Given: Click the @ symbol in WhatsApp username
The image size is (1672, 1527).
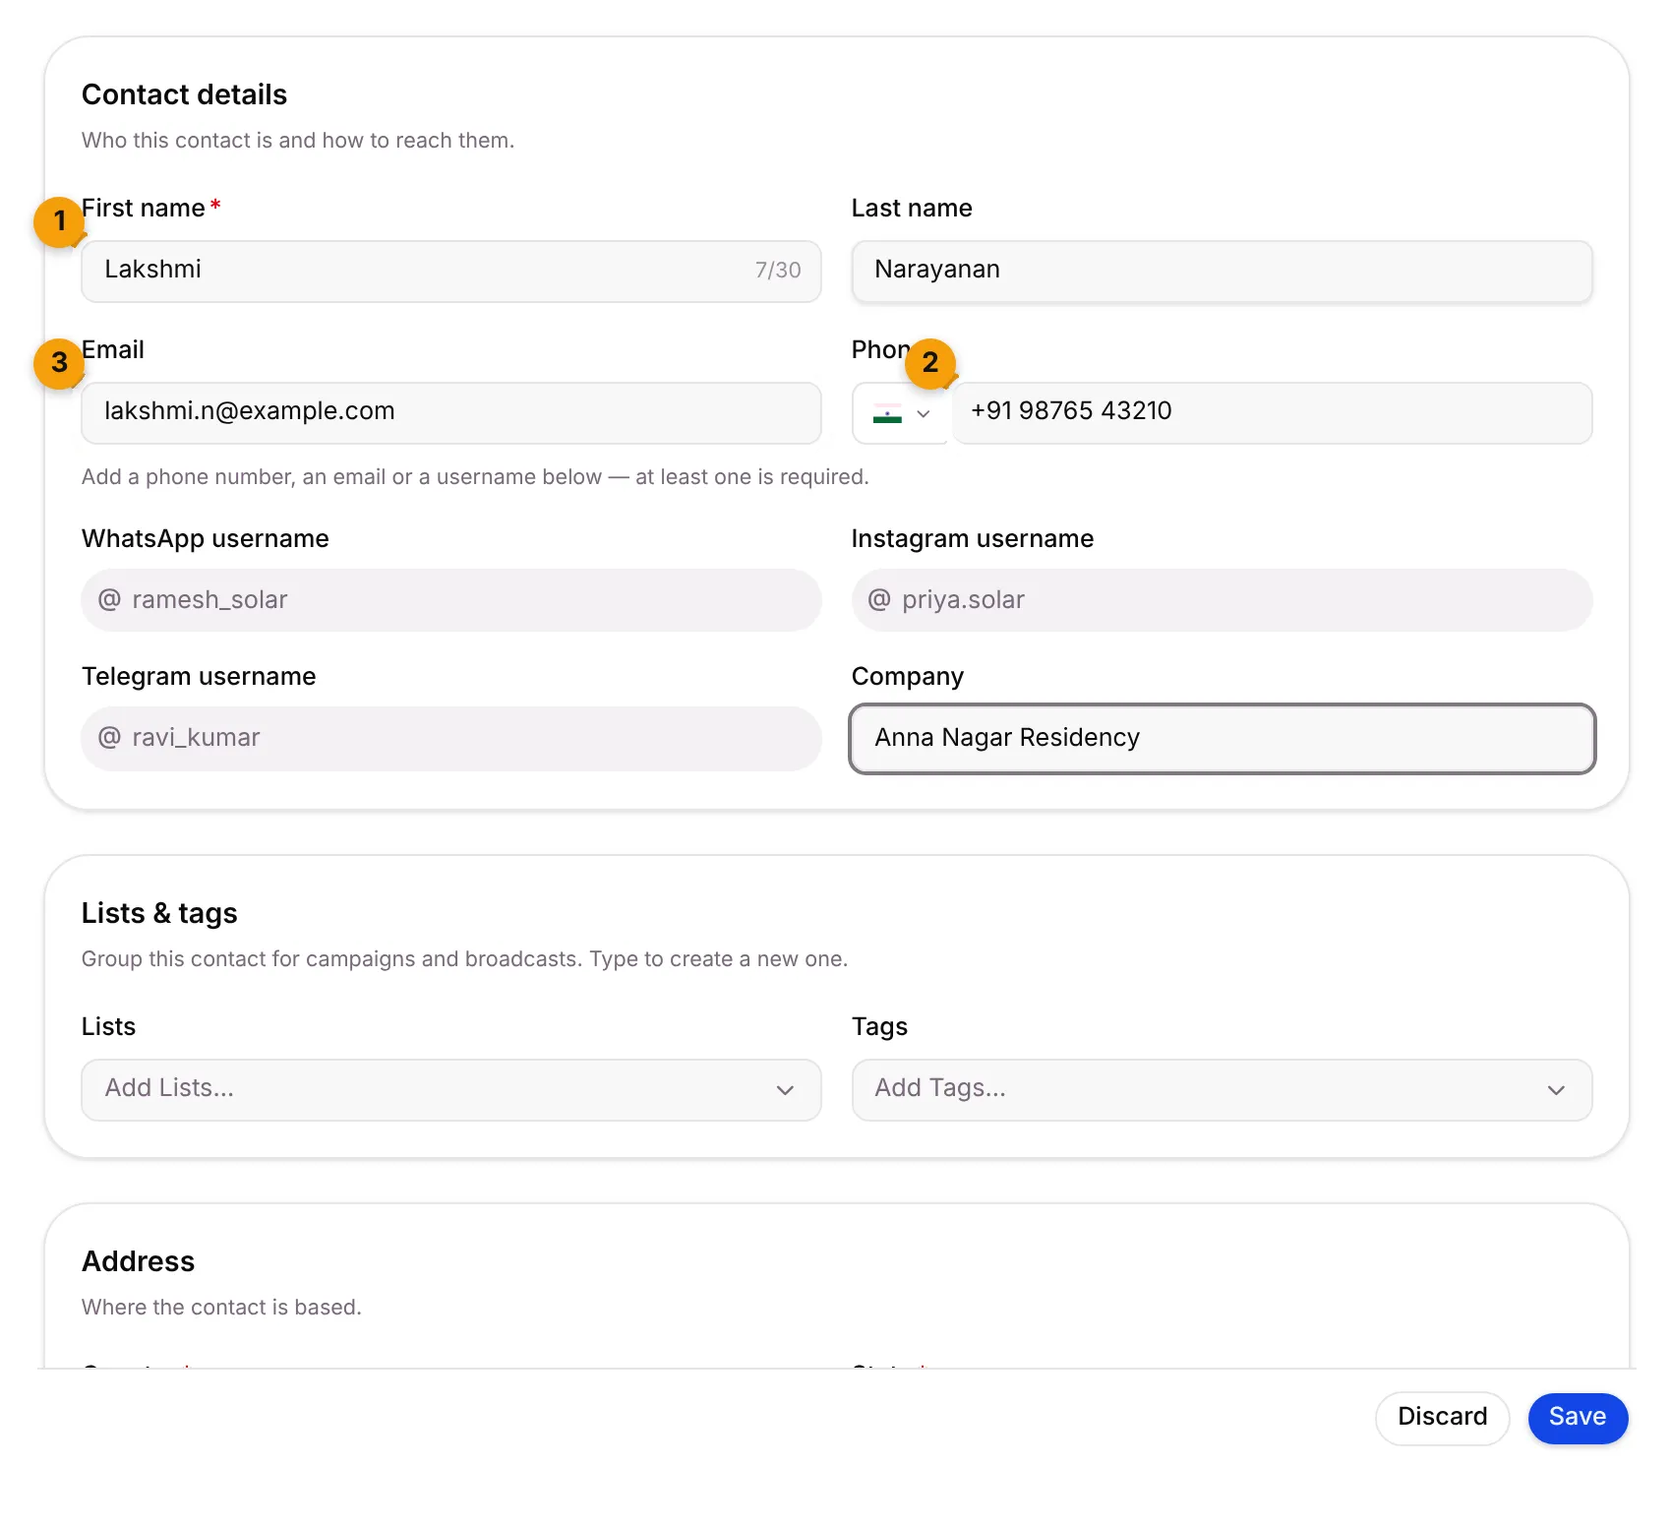Looking at the screenshot, I should tap(109, 599).
